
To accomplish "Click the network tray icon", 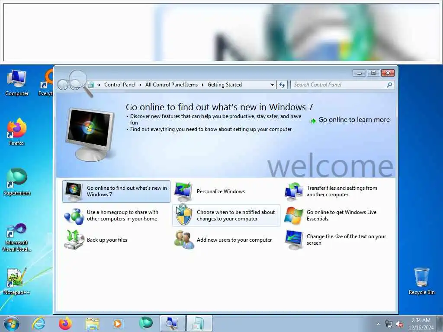I will [389, 324].
